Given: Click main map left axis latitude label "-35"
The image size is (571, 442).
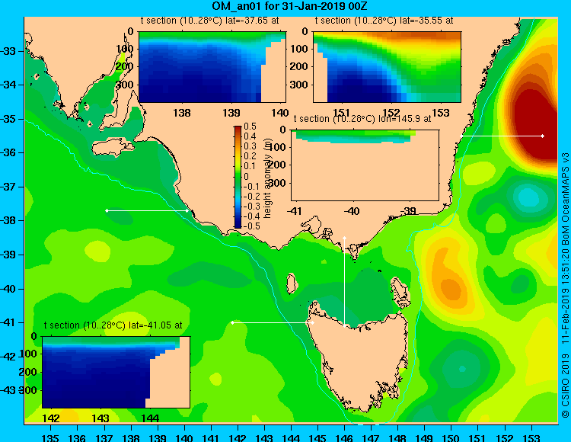Looking at the screenshot, I should point(8,119).
